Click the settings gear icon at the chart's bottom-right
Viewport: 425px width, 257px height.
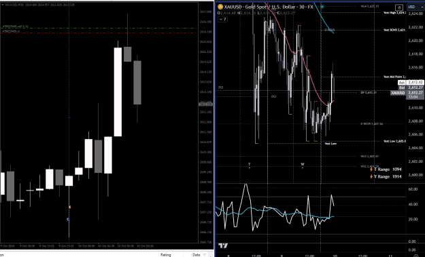(416, 256)
